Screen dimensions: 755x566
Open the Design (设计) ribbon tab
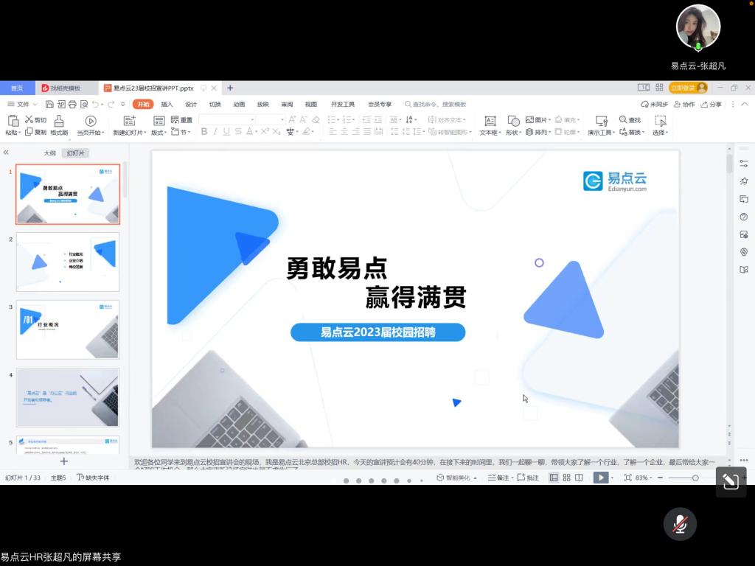point(191,104)
